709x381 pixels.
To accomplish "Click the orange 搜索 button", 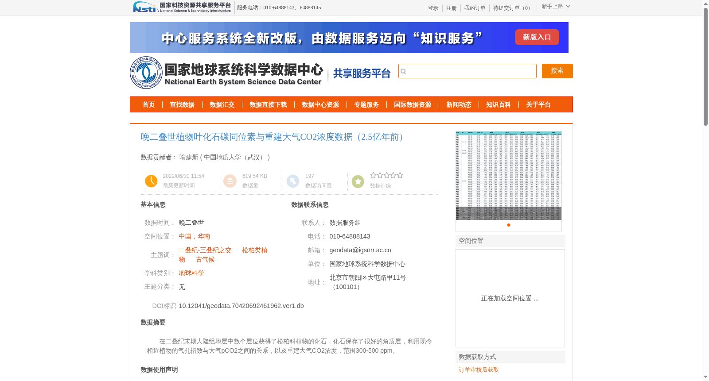I will (557, 71).
